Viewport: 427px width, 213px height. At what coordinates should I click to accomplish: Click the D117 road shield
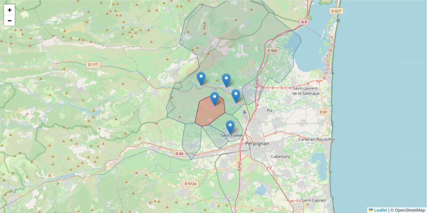93,65
